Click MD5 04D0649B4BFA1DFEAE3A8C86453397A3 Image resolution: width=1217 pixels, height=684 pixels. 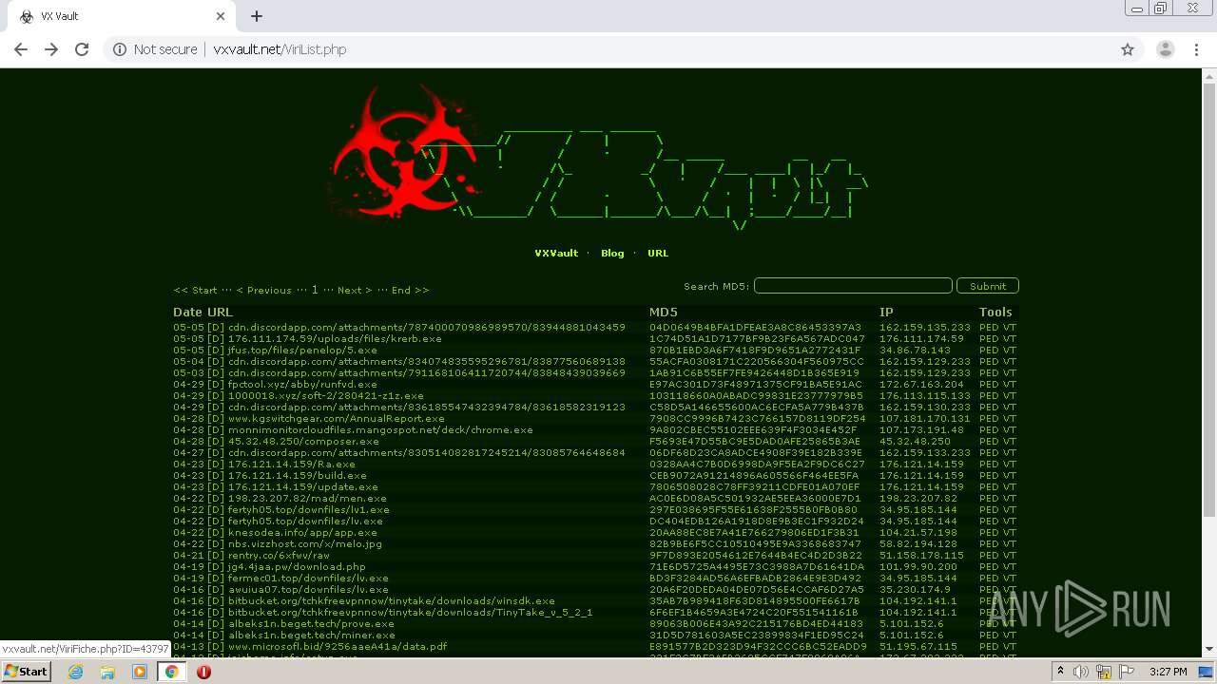[x=755, y=328]
